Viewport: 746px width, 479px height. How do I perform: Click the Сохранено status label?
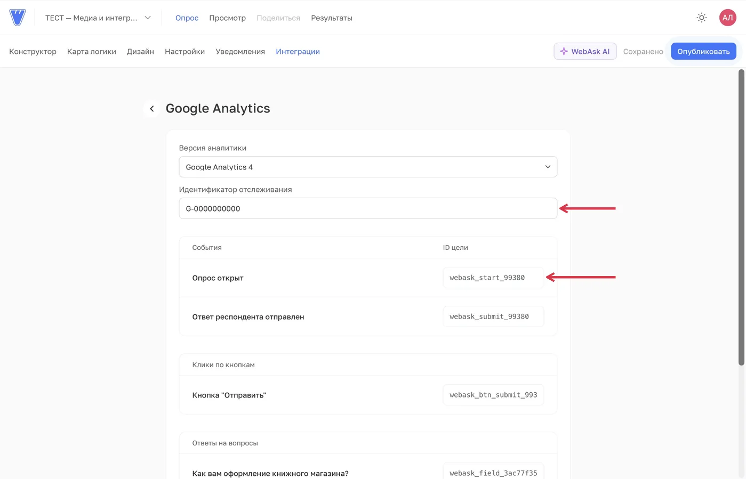(x=643, y=52)
